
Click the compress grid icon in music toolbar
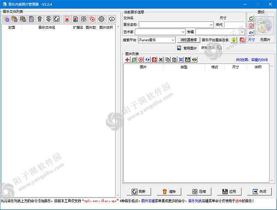pyautogui.click(x=84, y=19)
